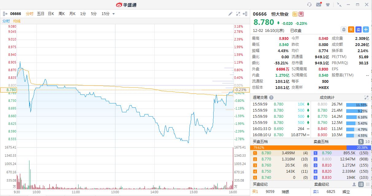Open the skin theme shirt icon

(x=328, y=5)
